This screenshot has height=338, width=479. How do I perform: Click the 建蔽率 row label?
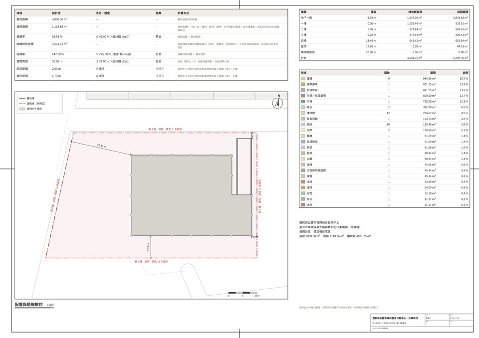(21, 36)
